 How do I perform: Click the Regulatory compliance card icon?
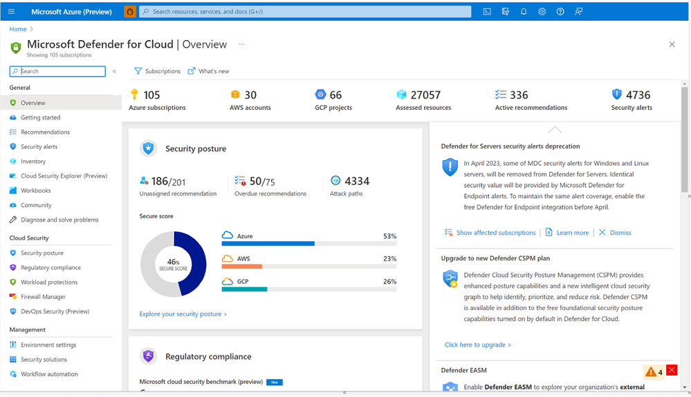coord(148,356)
